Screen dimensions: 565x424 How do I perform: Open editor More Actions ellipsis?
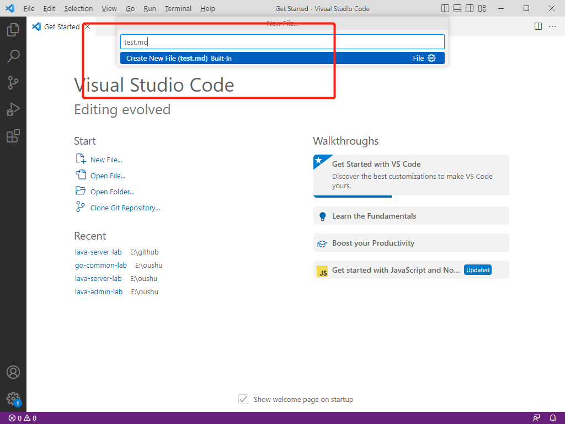point(552,26)
